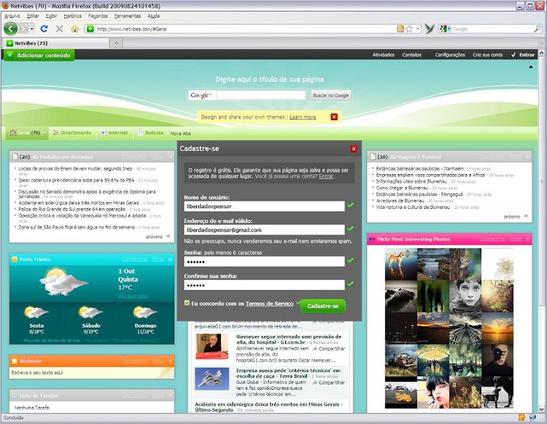
Task: Close the Cadastre-se dialog with red X
Action: pyautogui.click(x=353, y=149)
